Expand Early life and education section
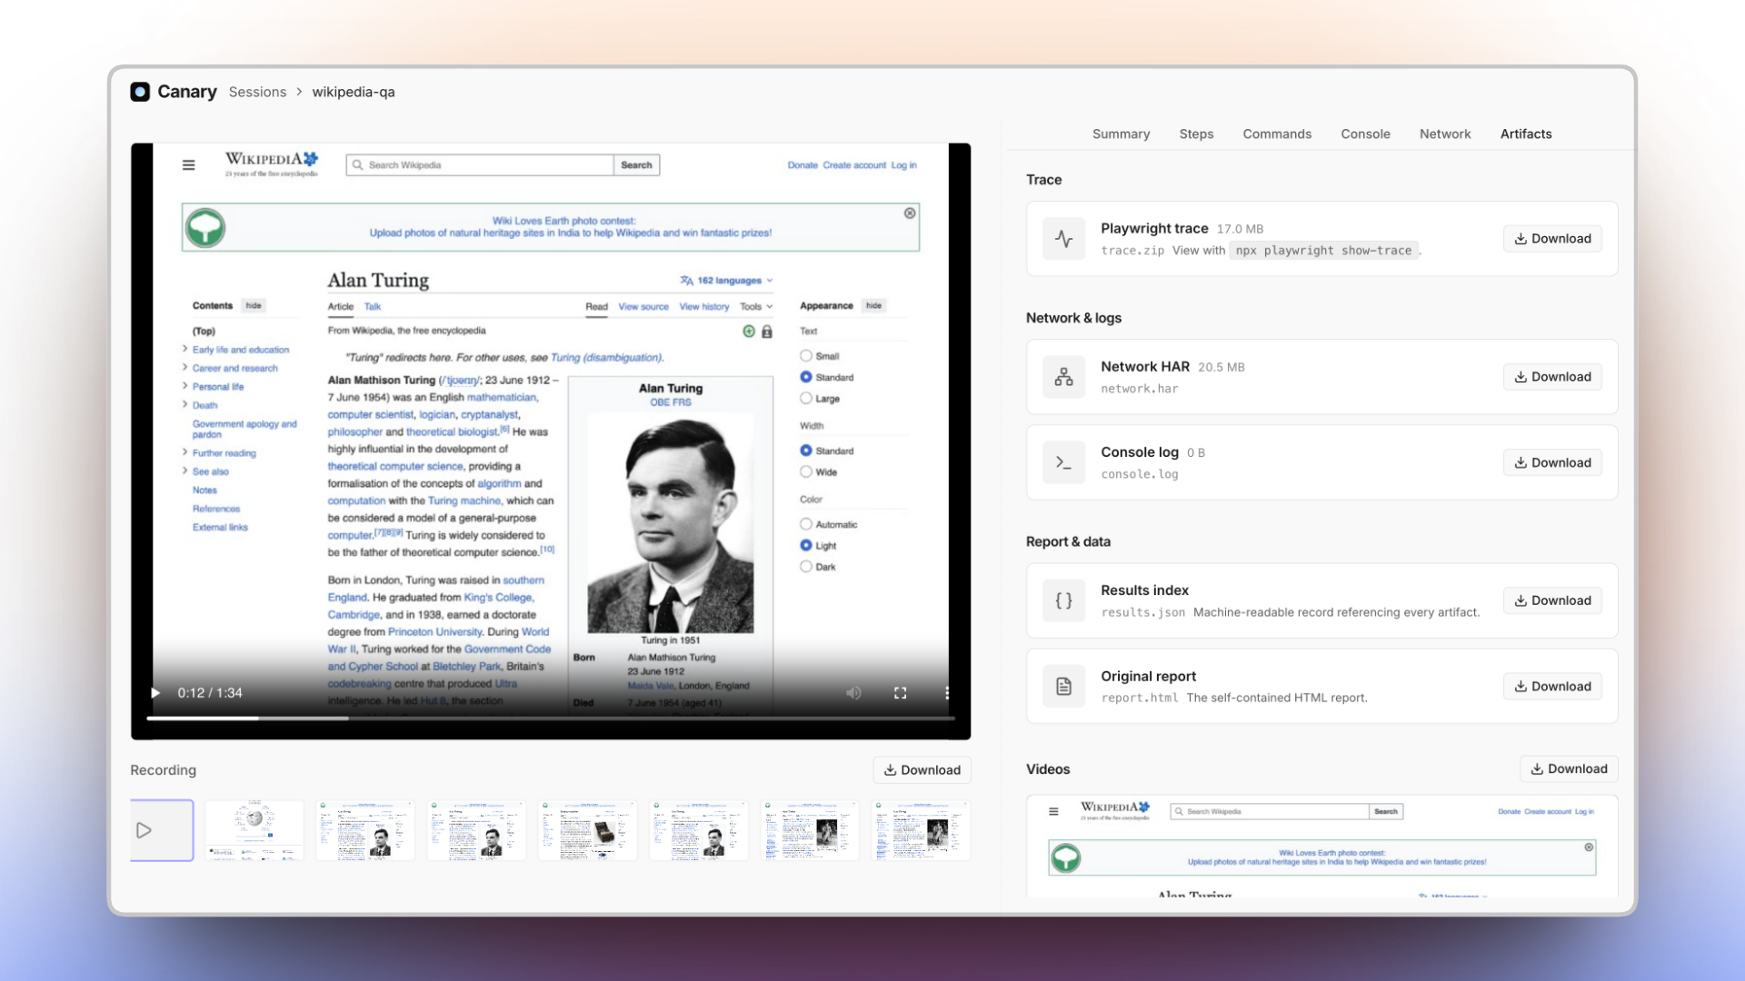1745x981 pixels. [184, 349]
